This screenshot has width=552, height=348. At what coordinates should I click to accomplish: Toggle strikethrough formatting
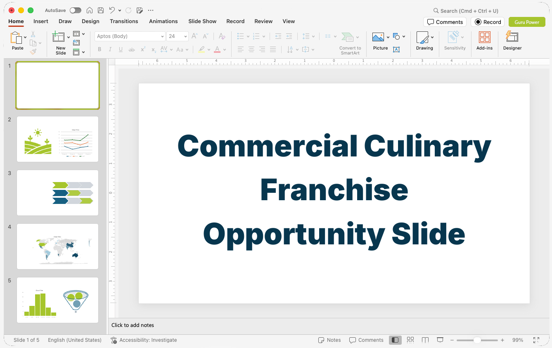[x=132, y=50]
